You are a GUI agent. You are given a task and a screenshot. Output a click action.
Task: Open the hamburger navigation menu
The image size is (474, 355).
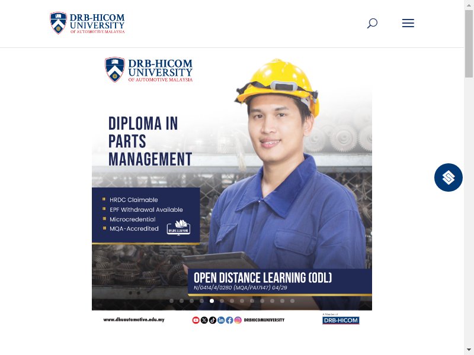click(x=408, y=23)
